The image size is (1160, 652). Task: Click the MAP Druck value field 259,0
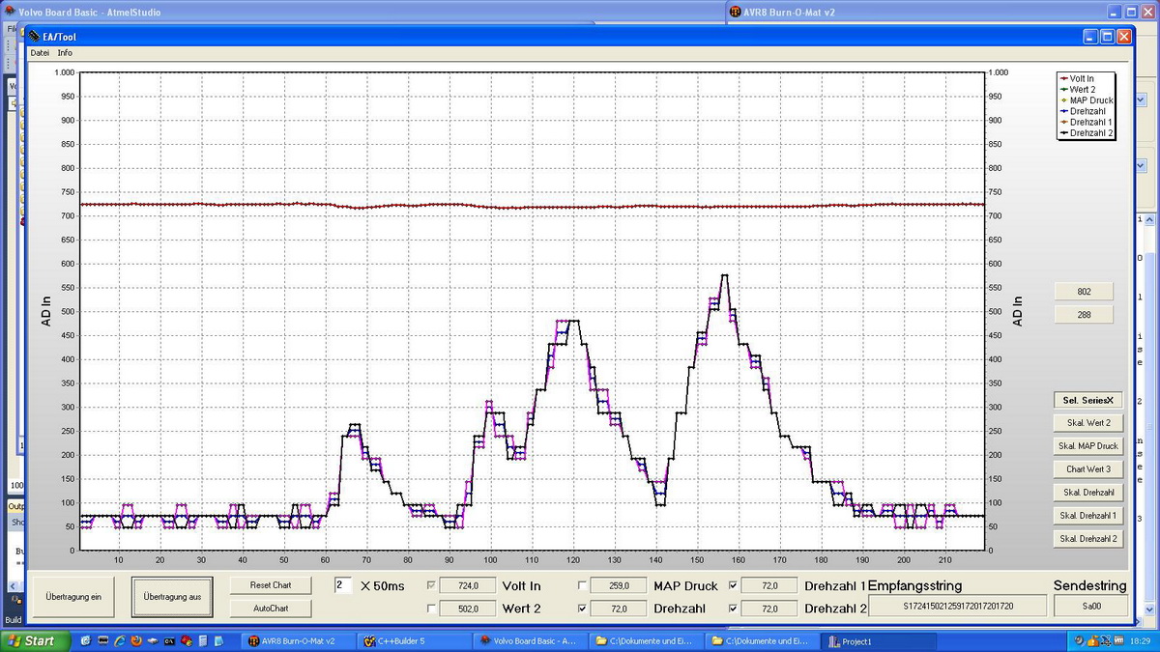pyautogui.click(x=619, y=585)
